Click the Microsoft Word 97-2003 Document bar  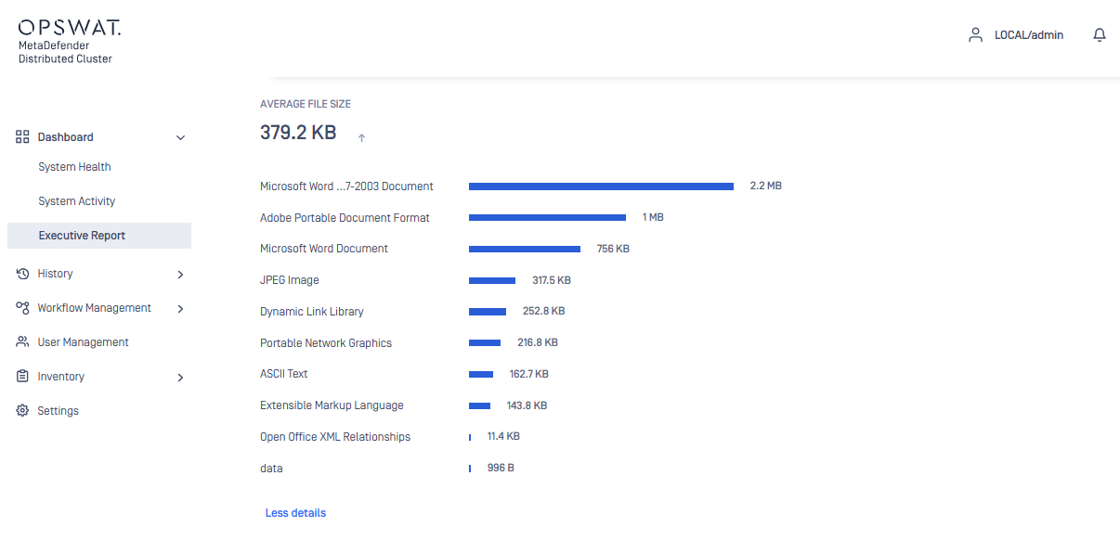point(601,186)
